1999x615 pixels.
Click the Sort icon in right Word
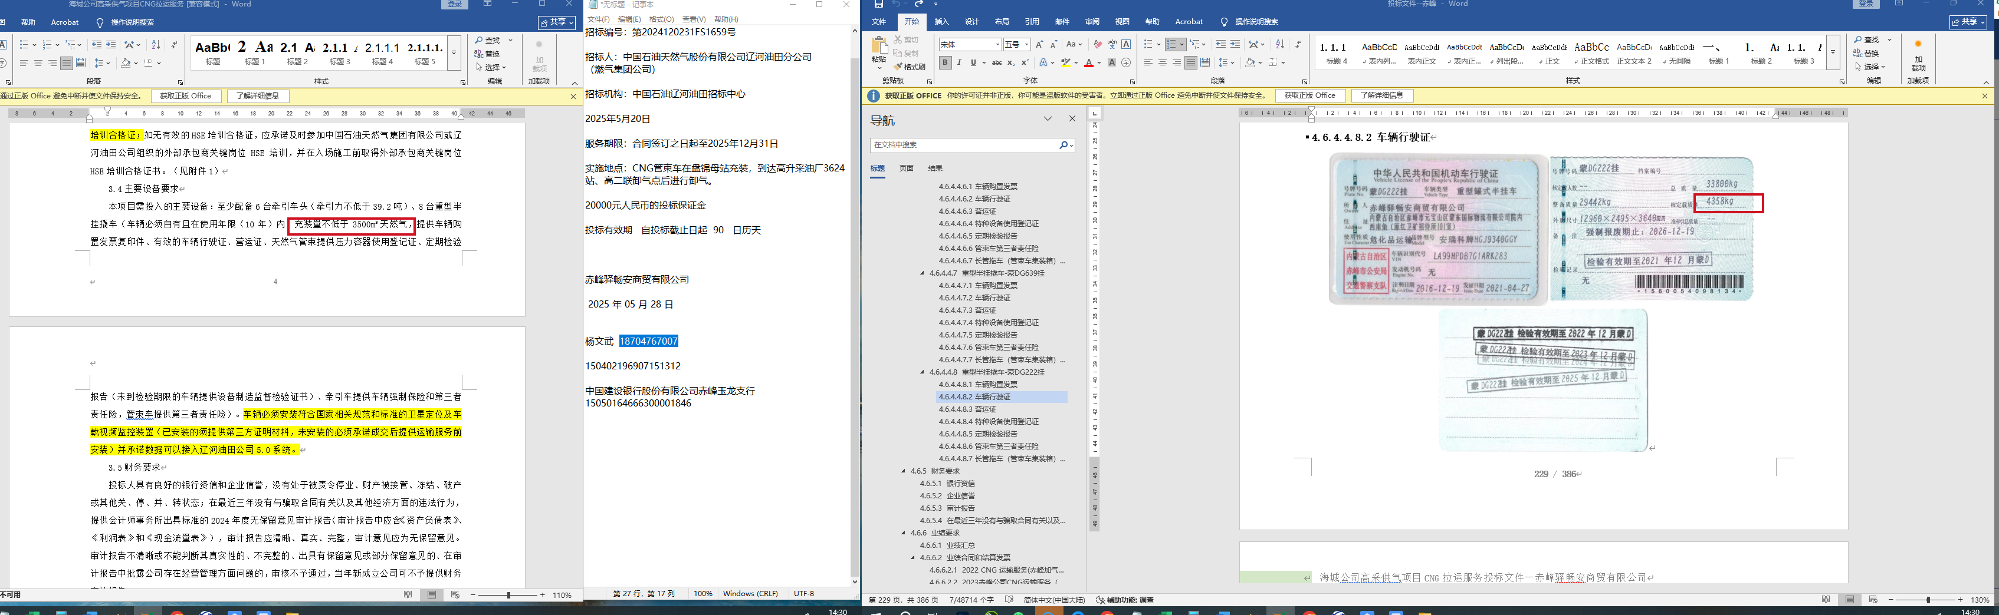pyautogui.click(x=1281, y=44)
